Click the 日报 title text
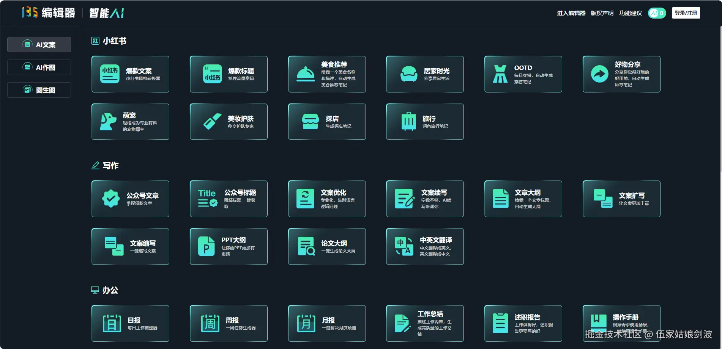 134,320
